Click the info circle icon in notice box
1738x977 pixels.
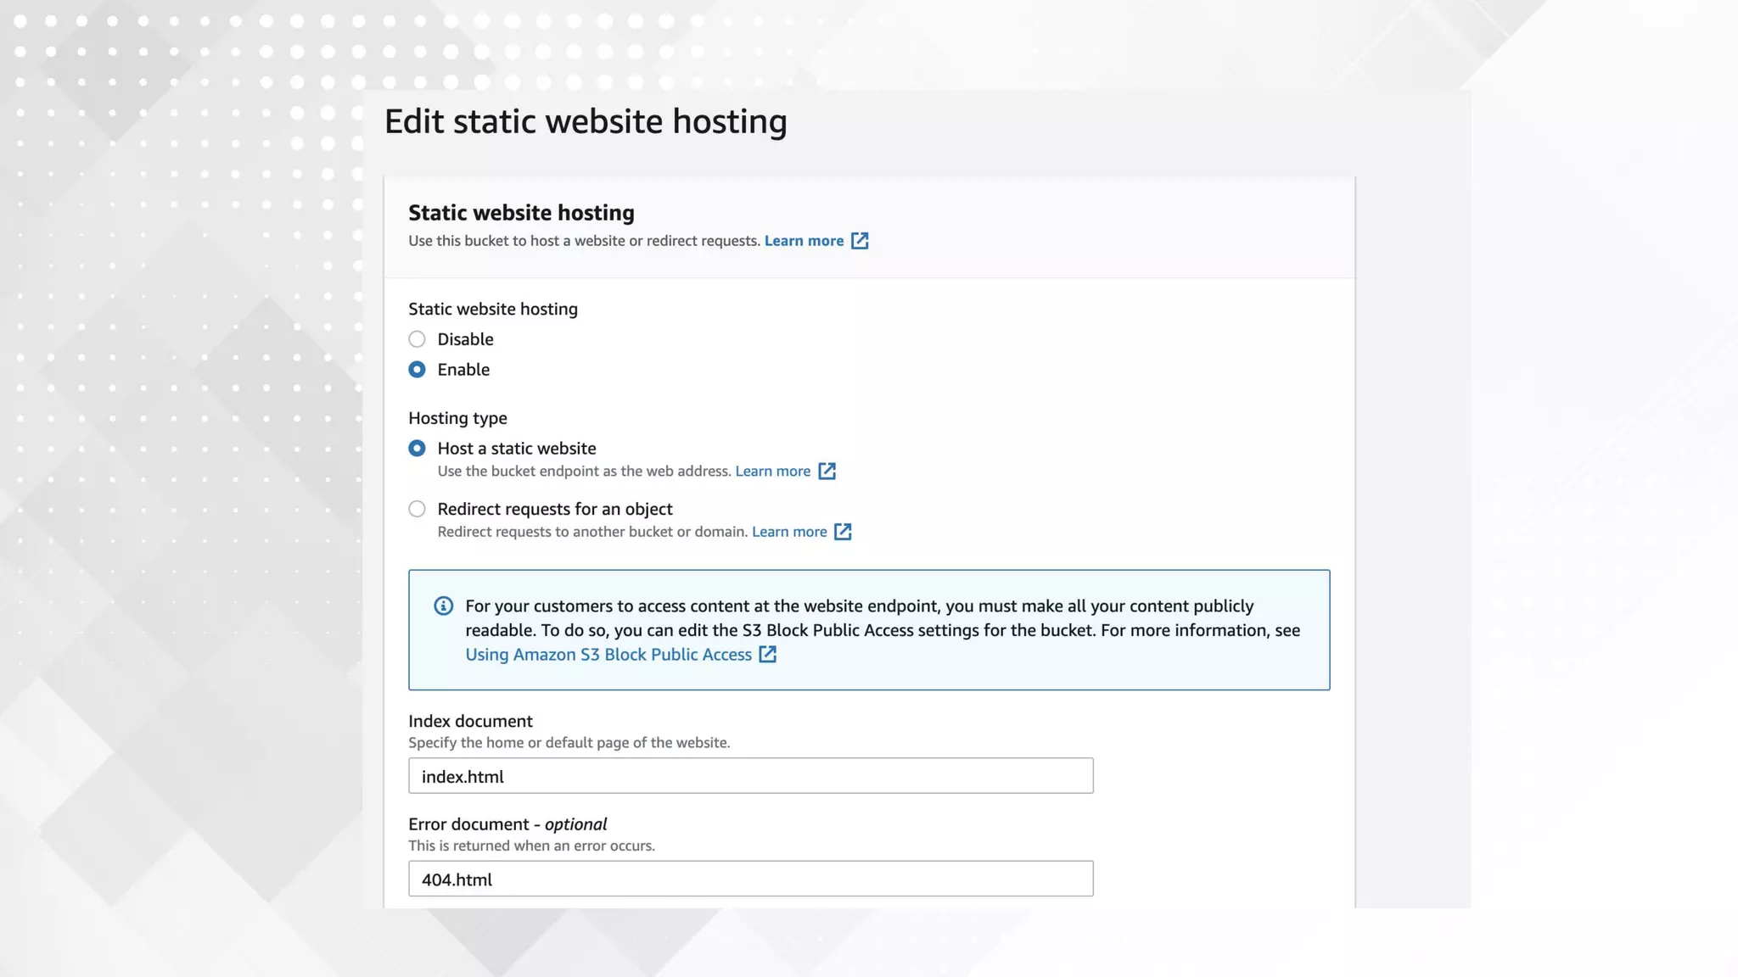(443, 606)
